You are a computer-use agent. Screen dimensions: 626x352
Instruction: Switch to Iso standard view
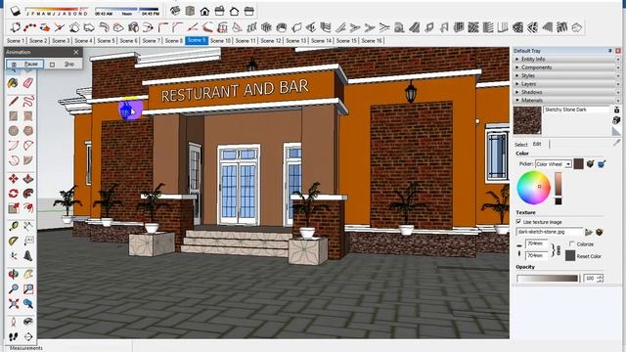pyautogui.click(x=175, y=11)
